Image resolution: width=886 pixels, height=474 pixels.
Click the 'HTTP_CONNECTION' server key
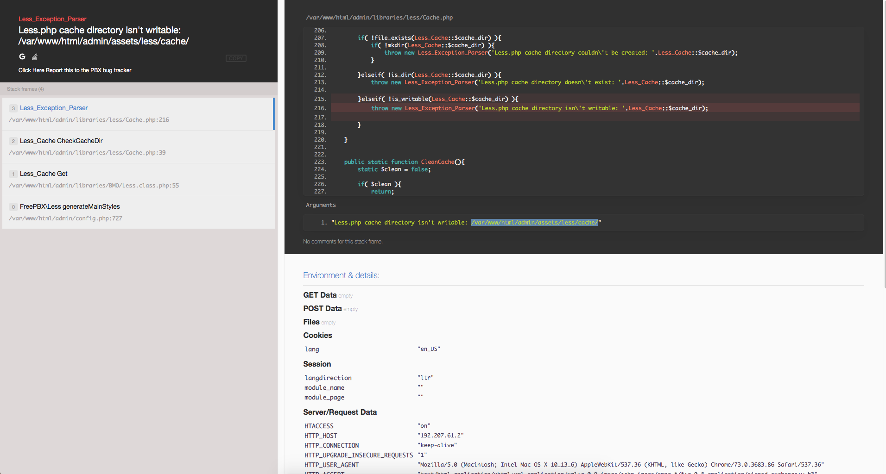point(331,445)
